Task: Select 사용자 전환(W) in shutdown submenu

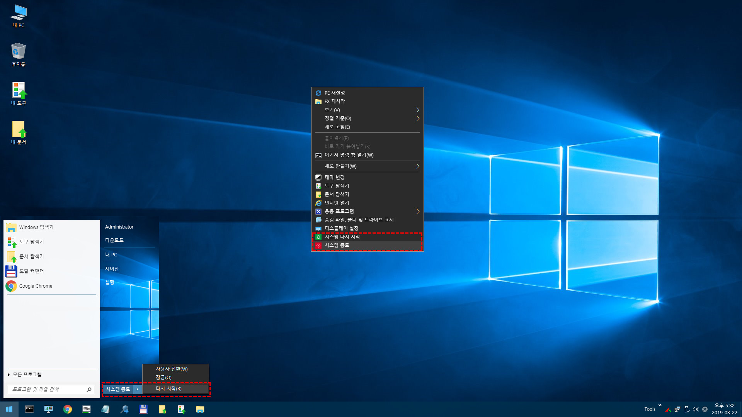Action: click(175, 369)
